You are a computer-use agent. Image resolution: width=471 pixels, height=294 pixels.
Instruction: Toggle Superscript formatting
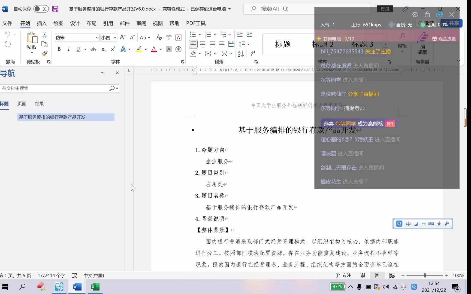(x=113, y=49)
